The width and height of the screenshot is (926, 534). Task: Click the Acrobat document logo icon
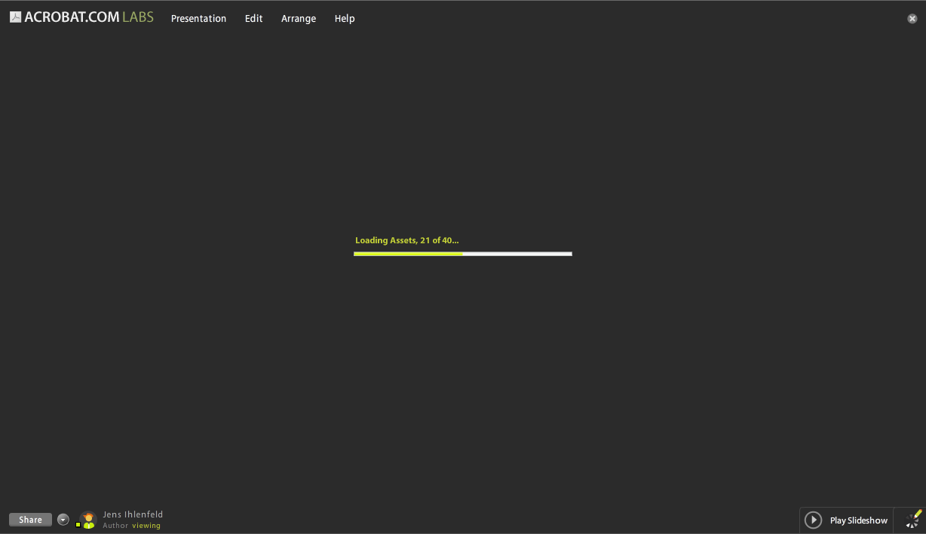pos(16,16)
